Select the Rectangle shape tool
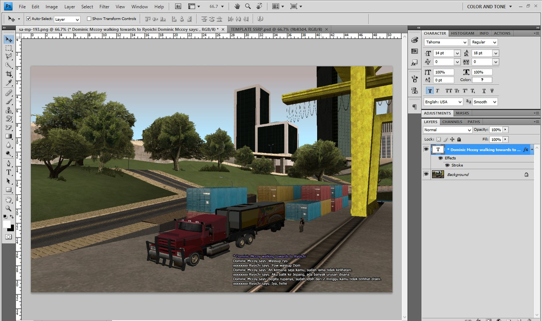Screen dimensions: 542x321 [8, 190]
